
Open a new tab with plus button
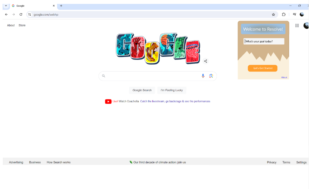[x=61, y=6]
